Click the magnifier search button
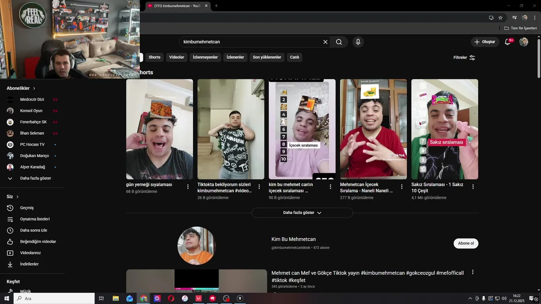Viewport: 541px width, 304px height. click(339, 42)
